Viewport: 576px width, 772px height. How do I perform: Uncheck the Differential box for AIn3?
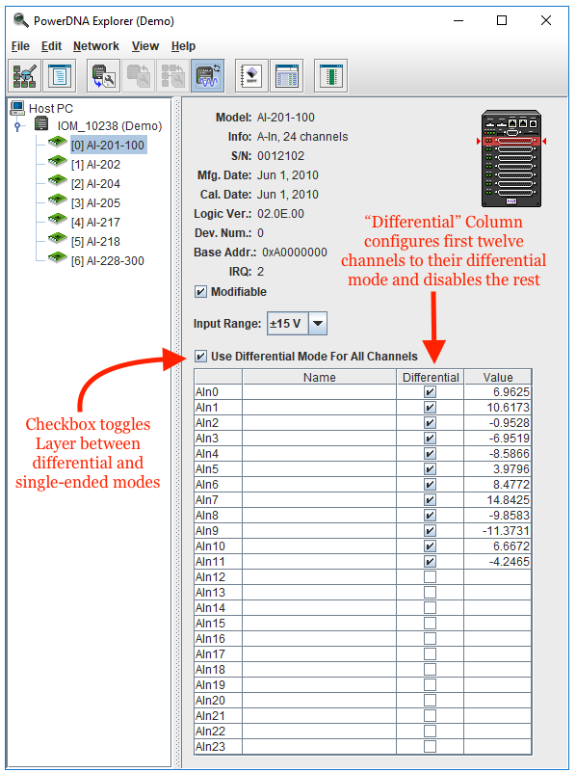coord(430,439)
